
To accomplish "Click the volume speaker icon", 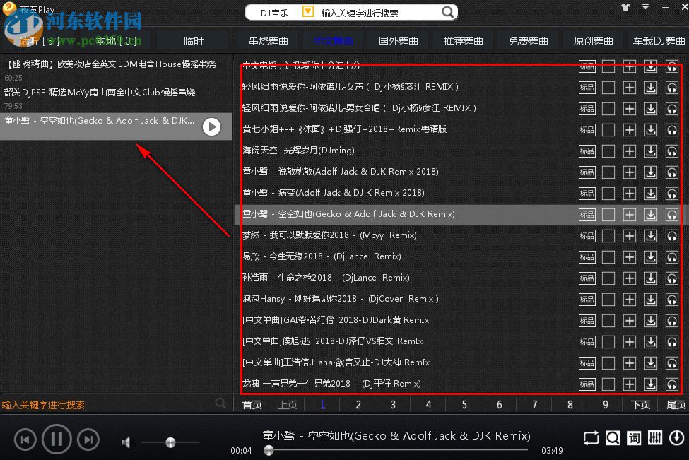I will click(126, 442).
